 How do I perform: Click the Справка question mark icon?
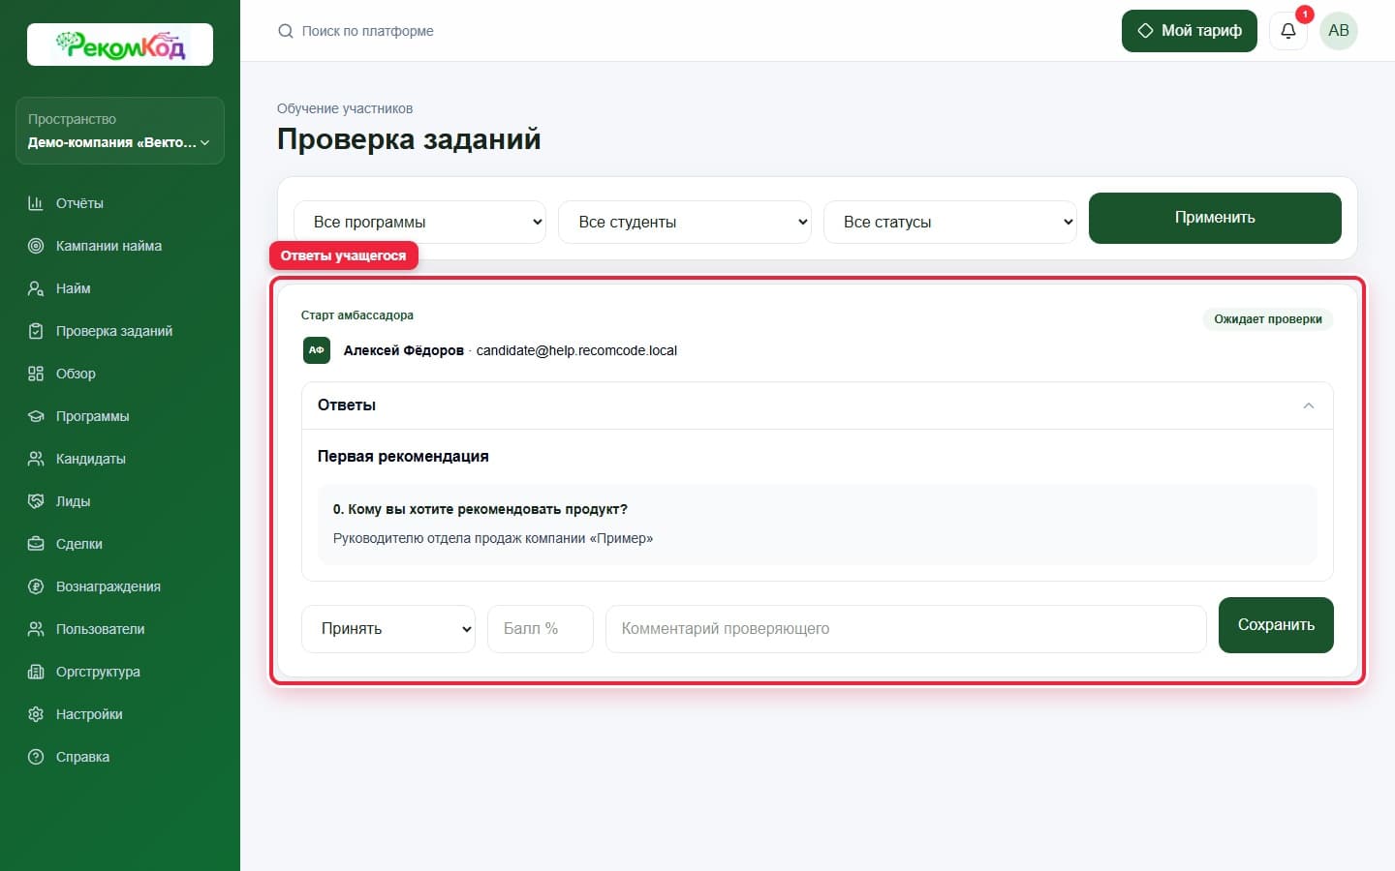click(x=36, y=757)
